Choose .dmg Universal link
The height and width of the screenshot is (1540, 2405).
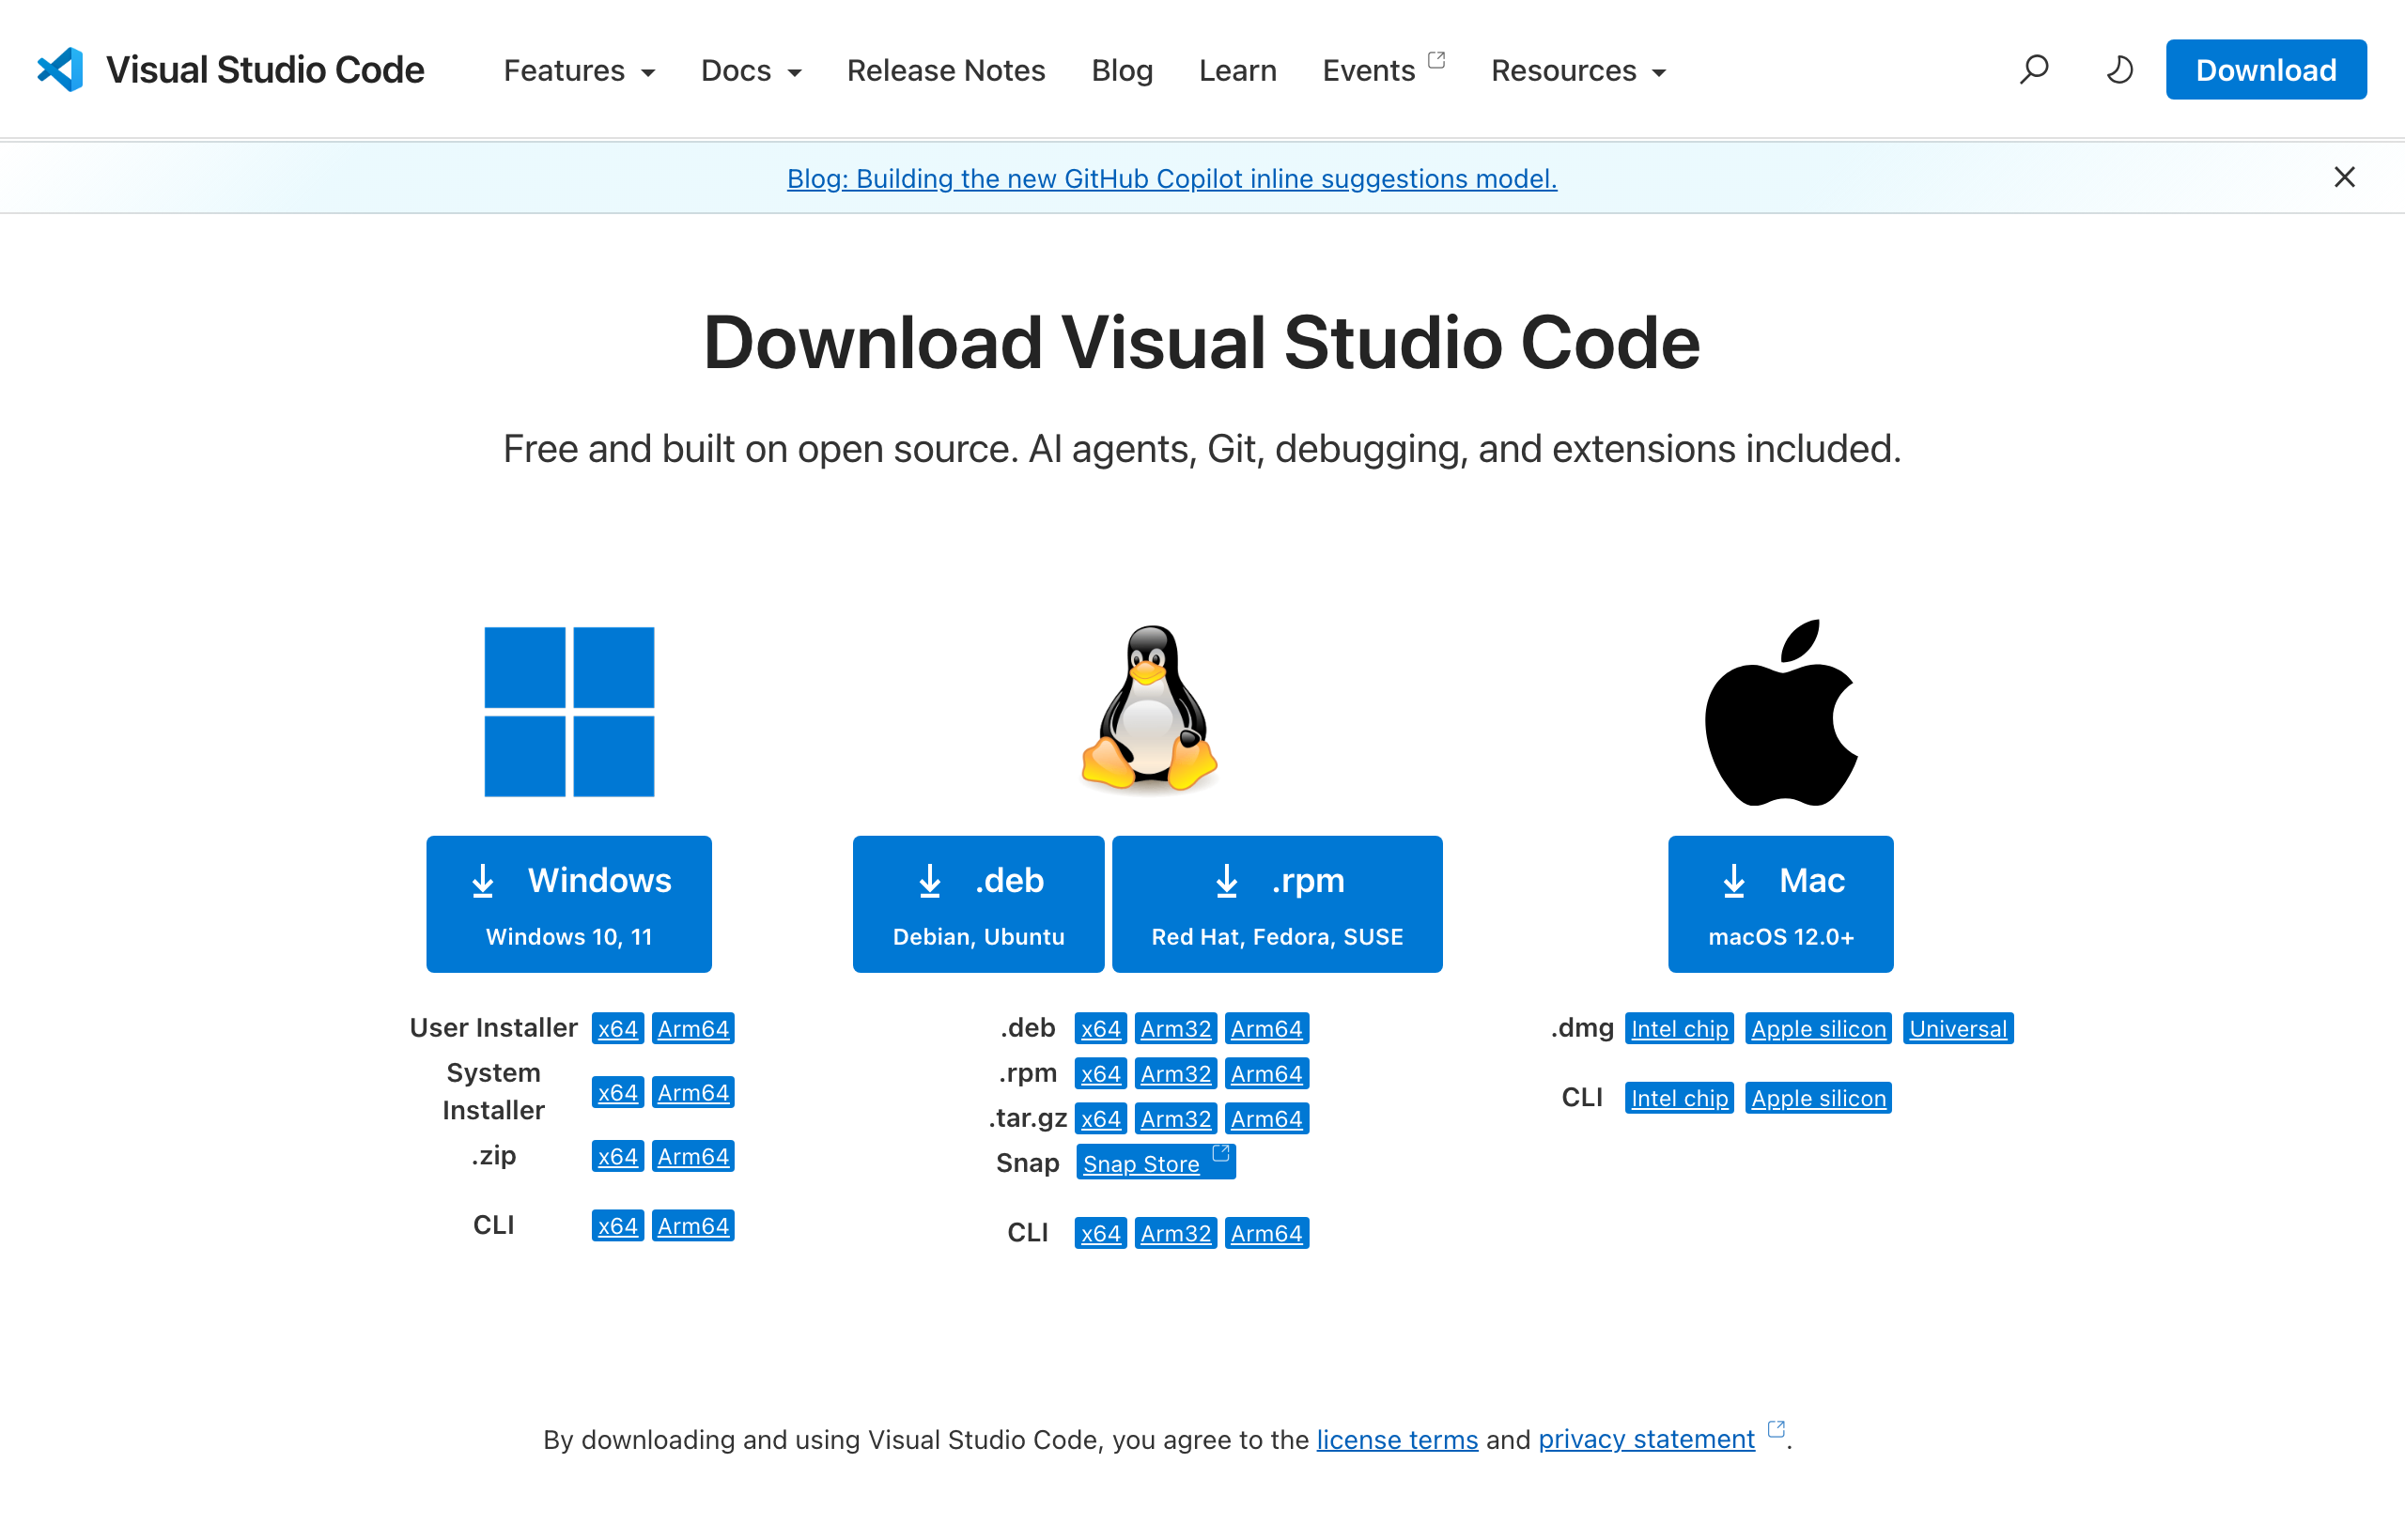pos(1958,1028)
